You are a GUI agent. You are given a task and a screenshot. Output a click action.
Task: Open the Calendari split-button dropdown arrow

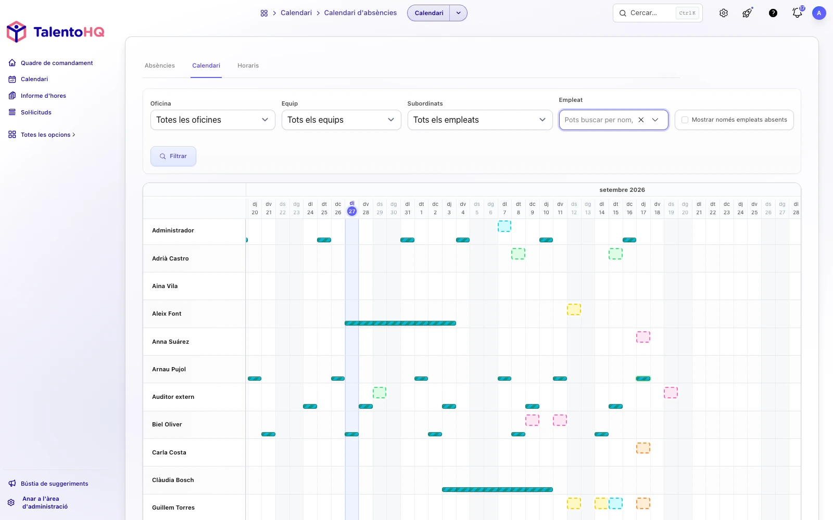click(458, 13)
